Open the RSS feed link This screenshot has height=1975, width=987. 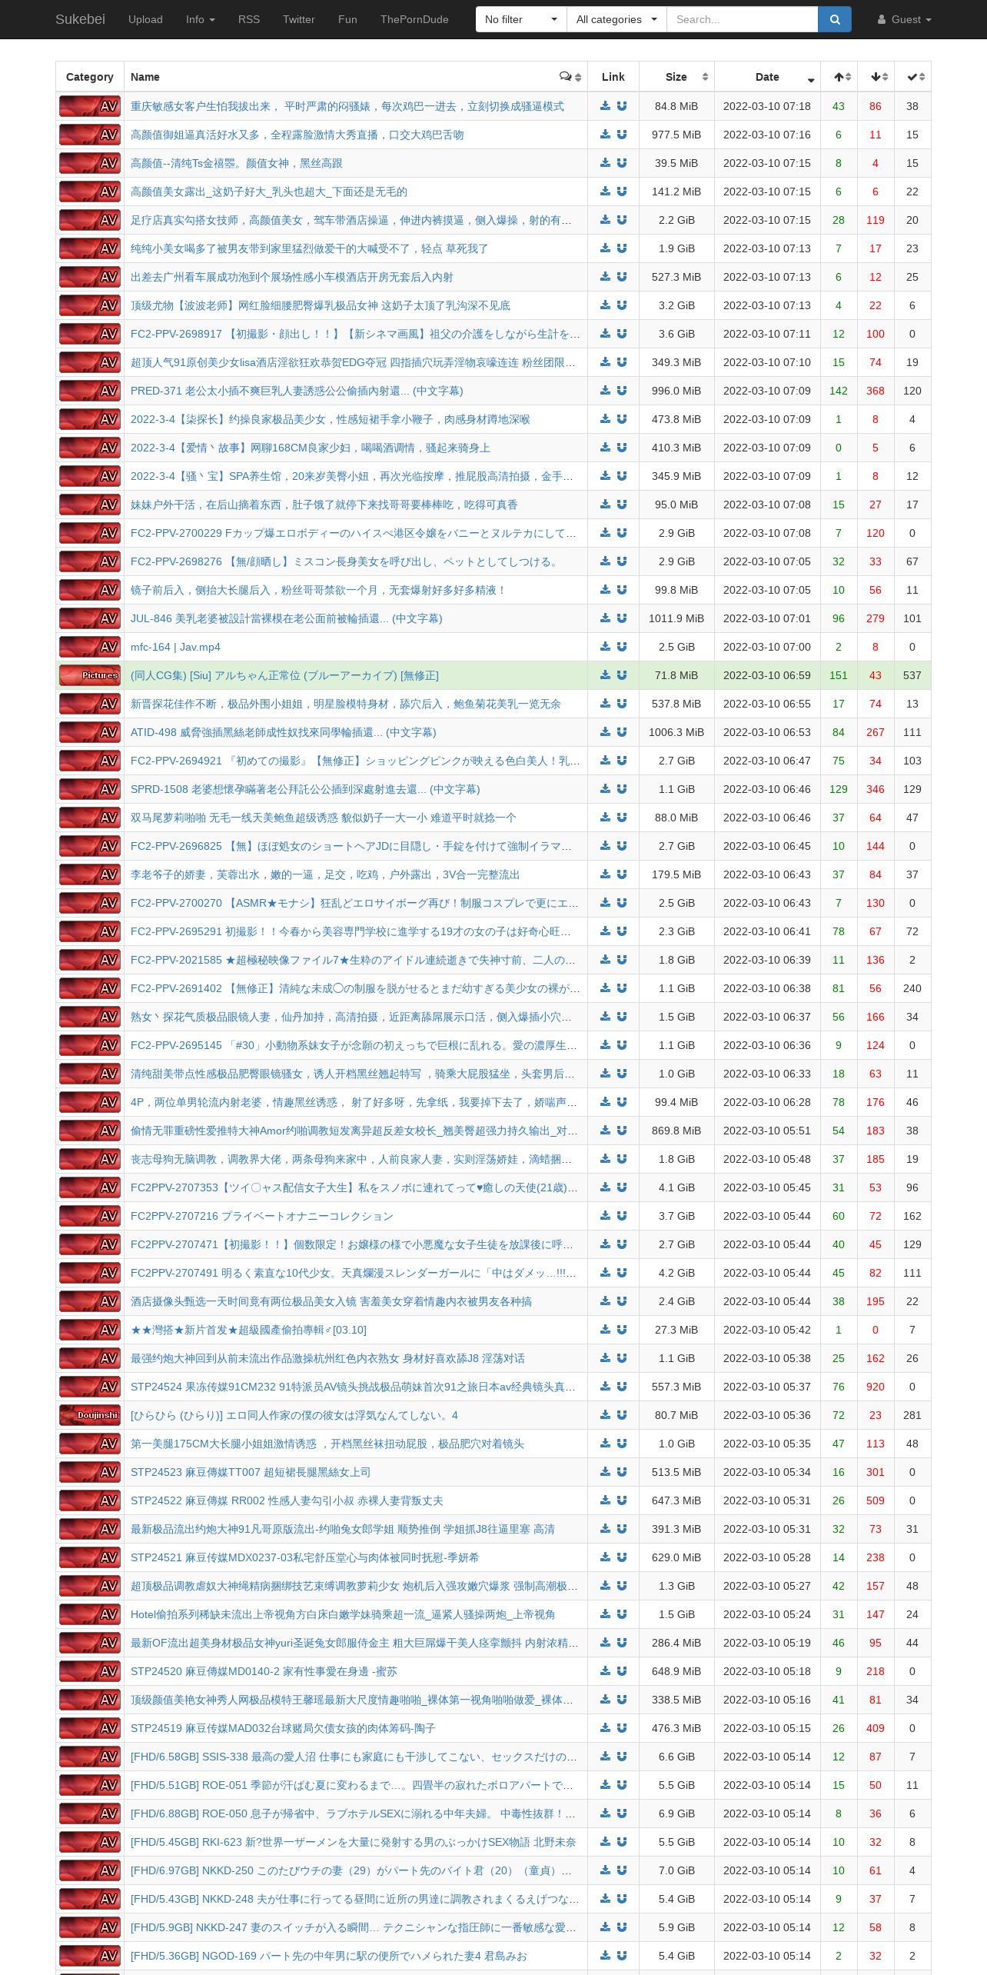tap(249, 19)
